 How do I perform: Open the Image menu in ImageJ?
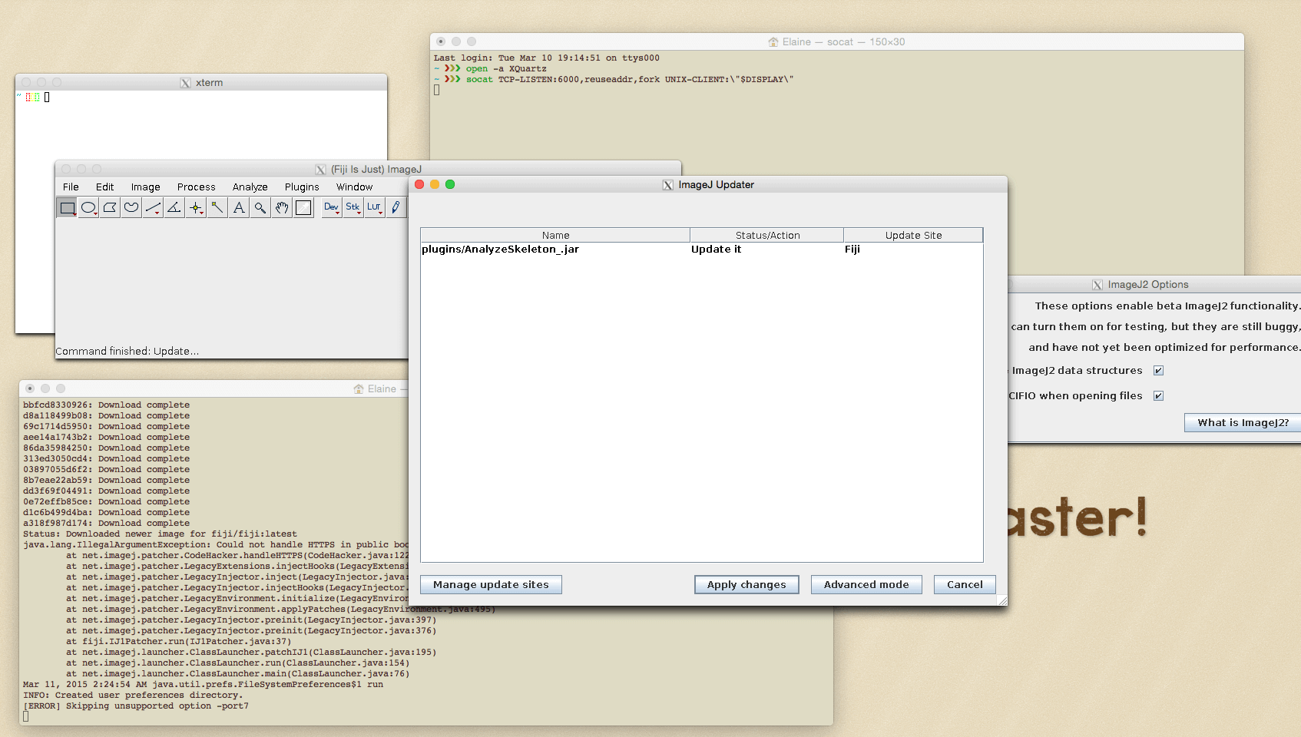pyautogui.click(x=145, y=187)
